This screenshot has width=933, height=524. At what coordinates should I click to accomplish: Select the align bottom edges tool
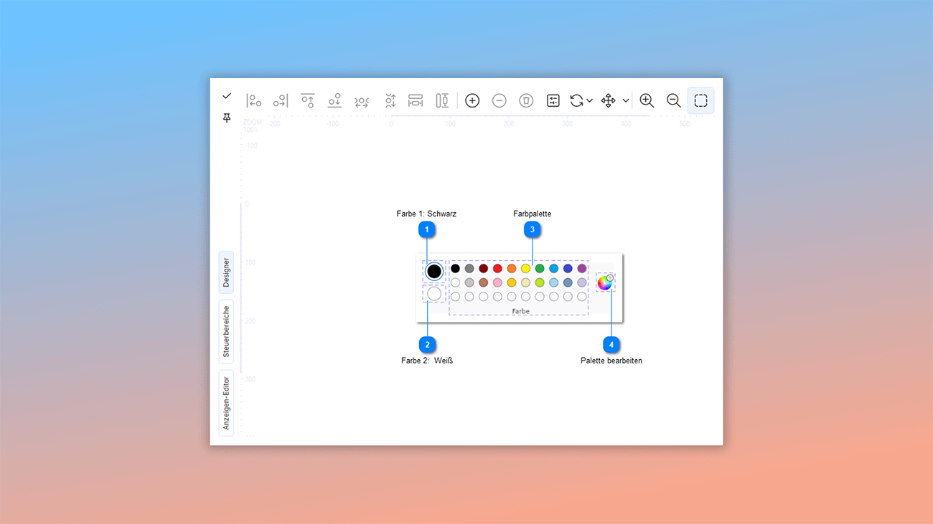pyautogui.click(x=334, y=100)
